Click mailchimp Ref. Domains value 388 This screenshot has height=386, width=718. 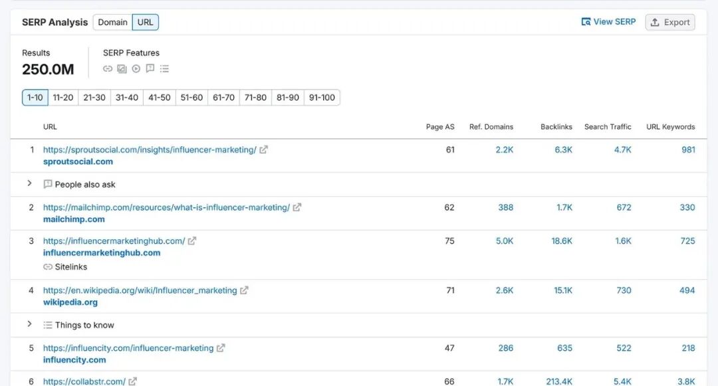click(x=505, y=207)
